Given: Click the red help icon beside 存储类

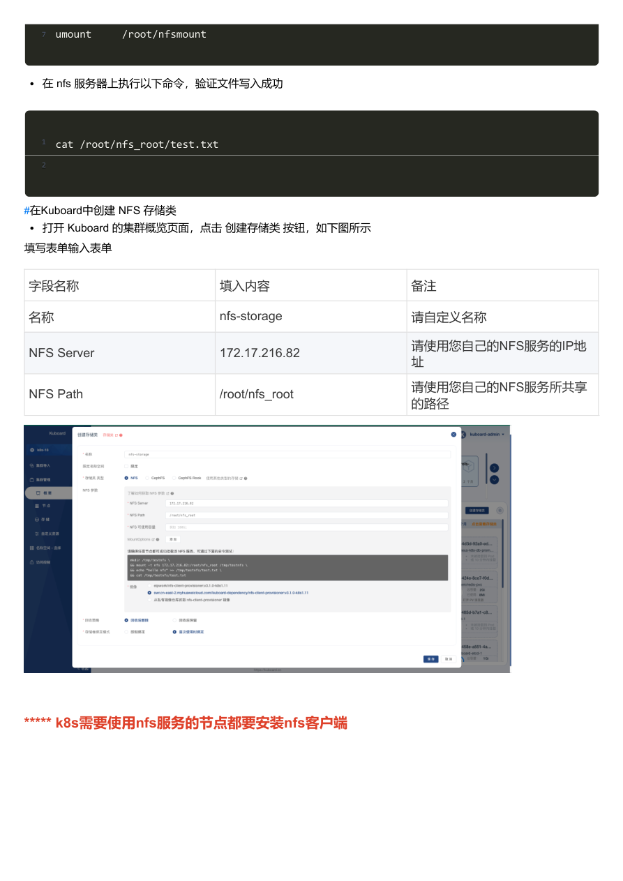Looking at the screenshot, I should 121,435.
